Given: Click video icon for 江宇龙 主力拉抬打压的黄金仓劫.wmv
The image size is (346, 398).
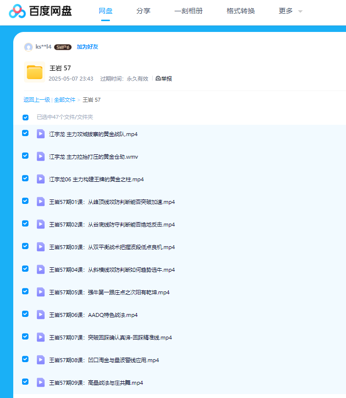Looking at the screenshot, I should click(x=41, y=156).
